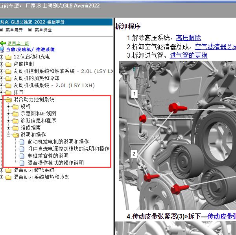Select 混合操作模式的操作说明 document
Viewport: 236px width, 235px height.
[55, 163]
